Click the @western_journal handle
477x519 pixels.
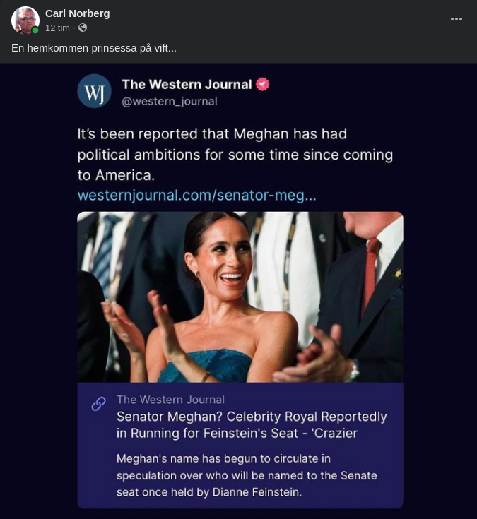(169, 101)
